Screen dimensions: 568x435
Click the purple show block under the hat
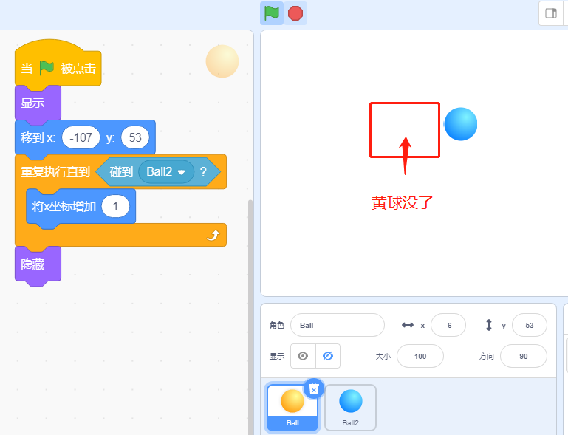tap(38, 103)
